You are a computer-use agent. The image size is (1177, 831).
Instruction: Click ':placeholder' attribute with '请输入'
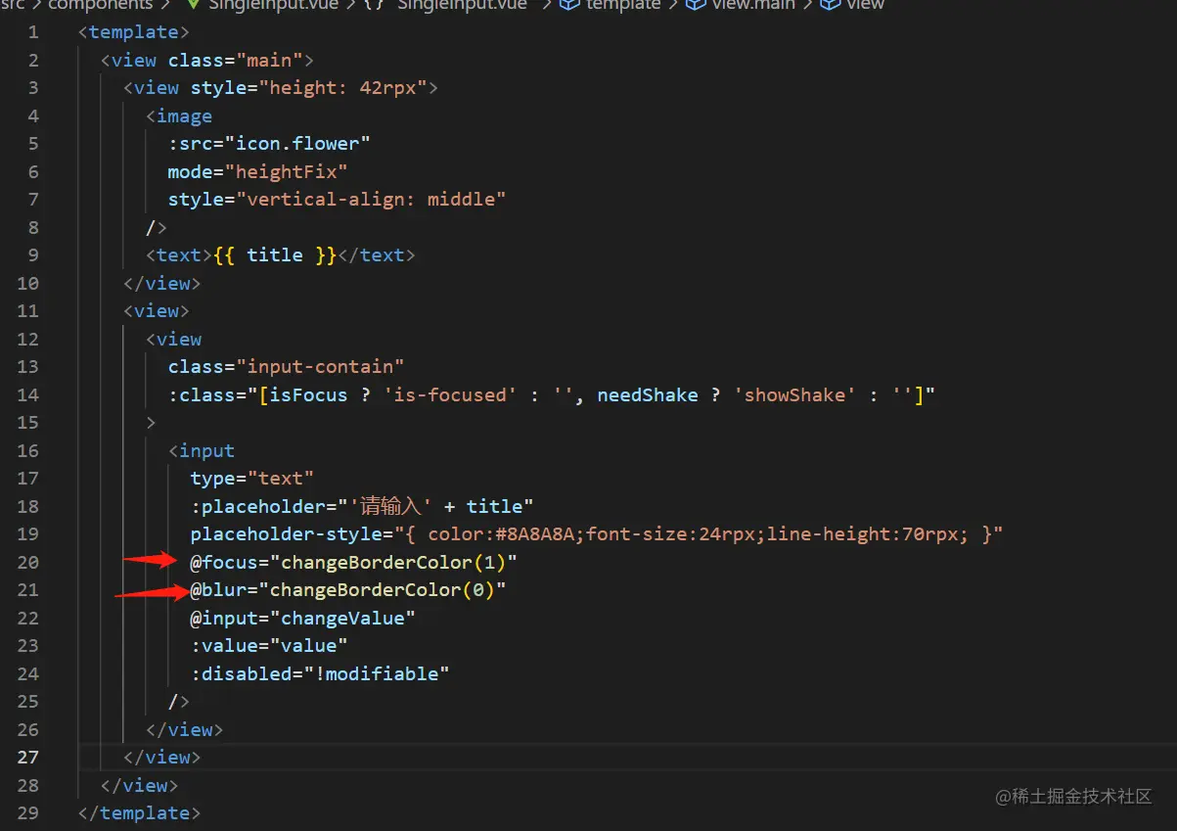click(362, 507)
